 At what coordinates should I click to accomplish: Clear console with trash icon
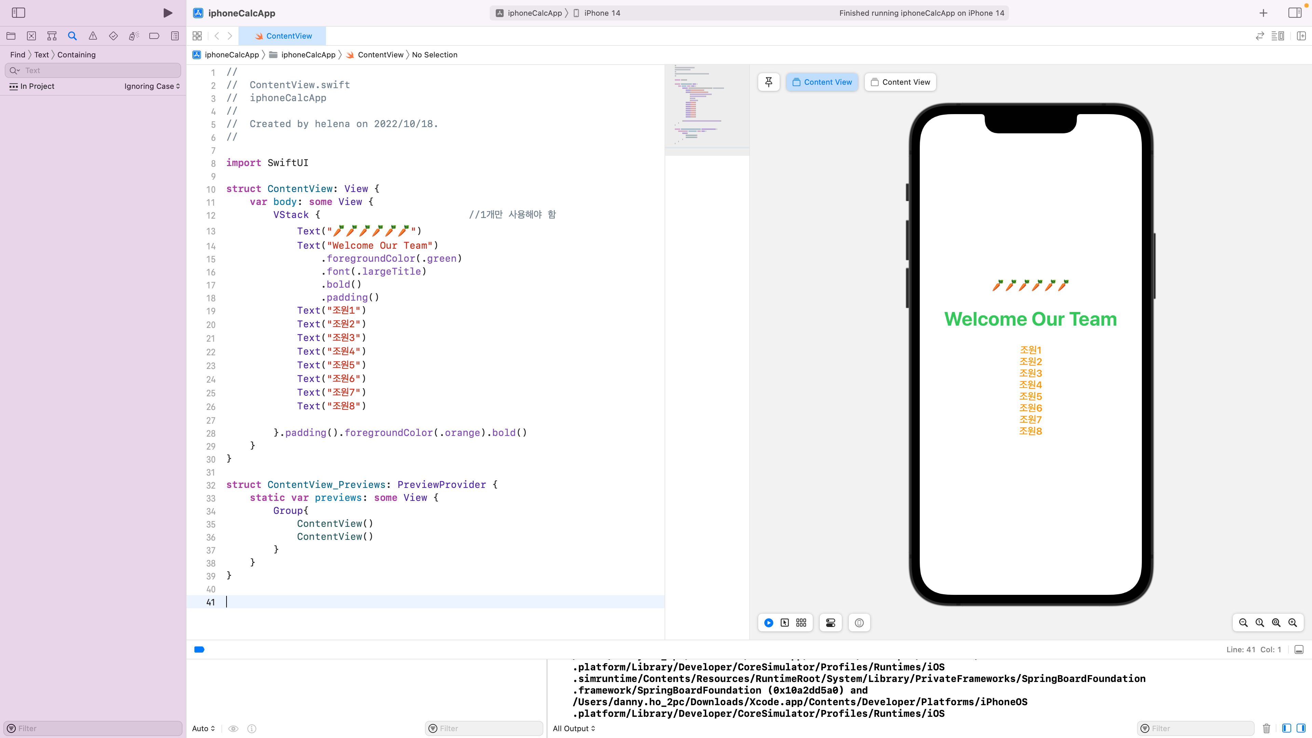coord(1267,728)
